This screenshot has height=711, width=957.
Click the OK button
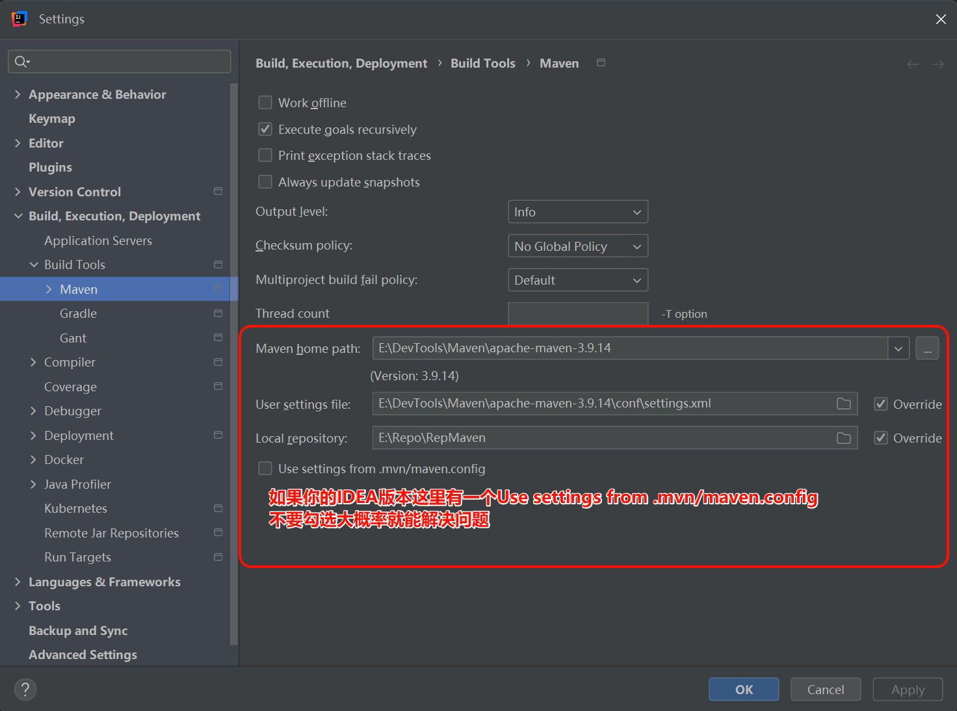click(x=744, y=690)
